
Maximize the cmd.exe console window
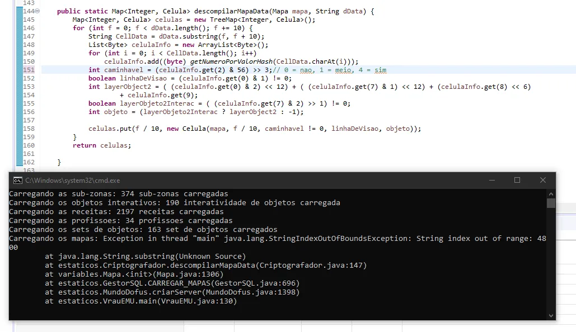(x=517, y=180)
